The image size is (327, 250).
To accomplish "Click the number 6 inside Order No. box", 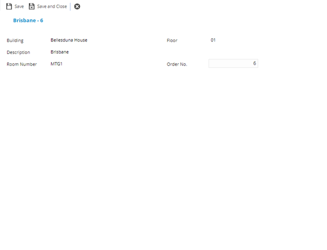I will (x=254, y=64).
